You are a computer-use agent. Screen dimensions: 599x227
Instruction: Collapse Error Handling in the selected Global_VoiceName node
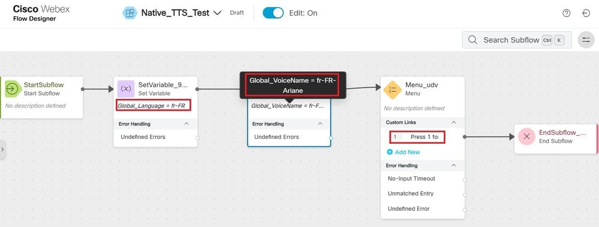320,124
